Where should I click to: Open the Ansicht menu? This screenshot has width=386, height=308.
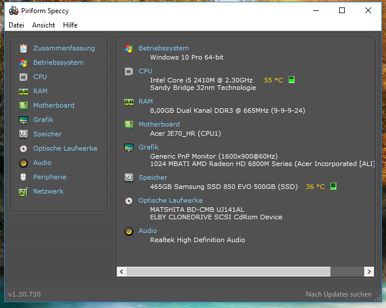[44, 25]
